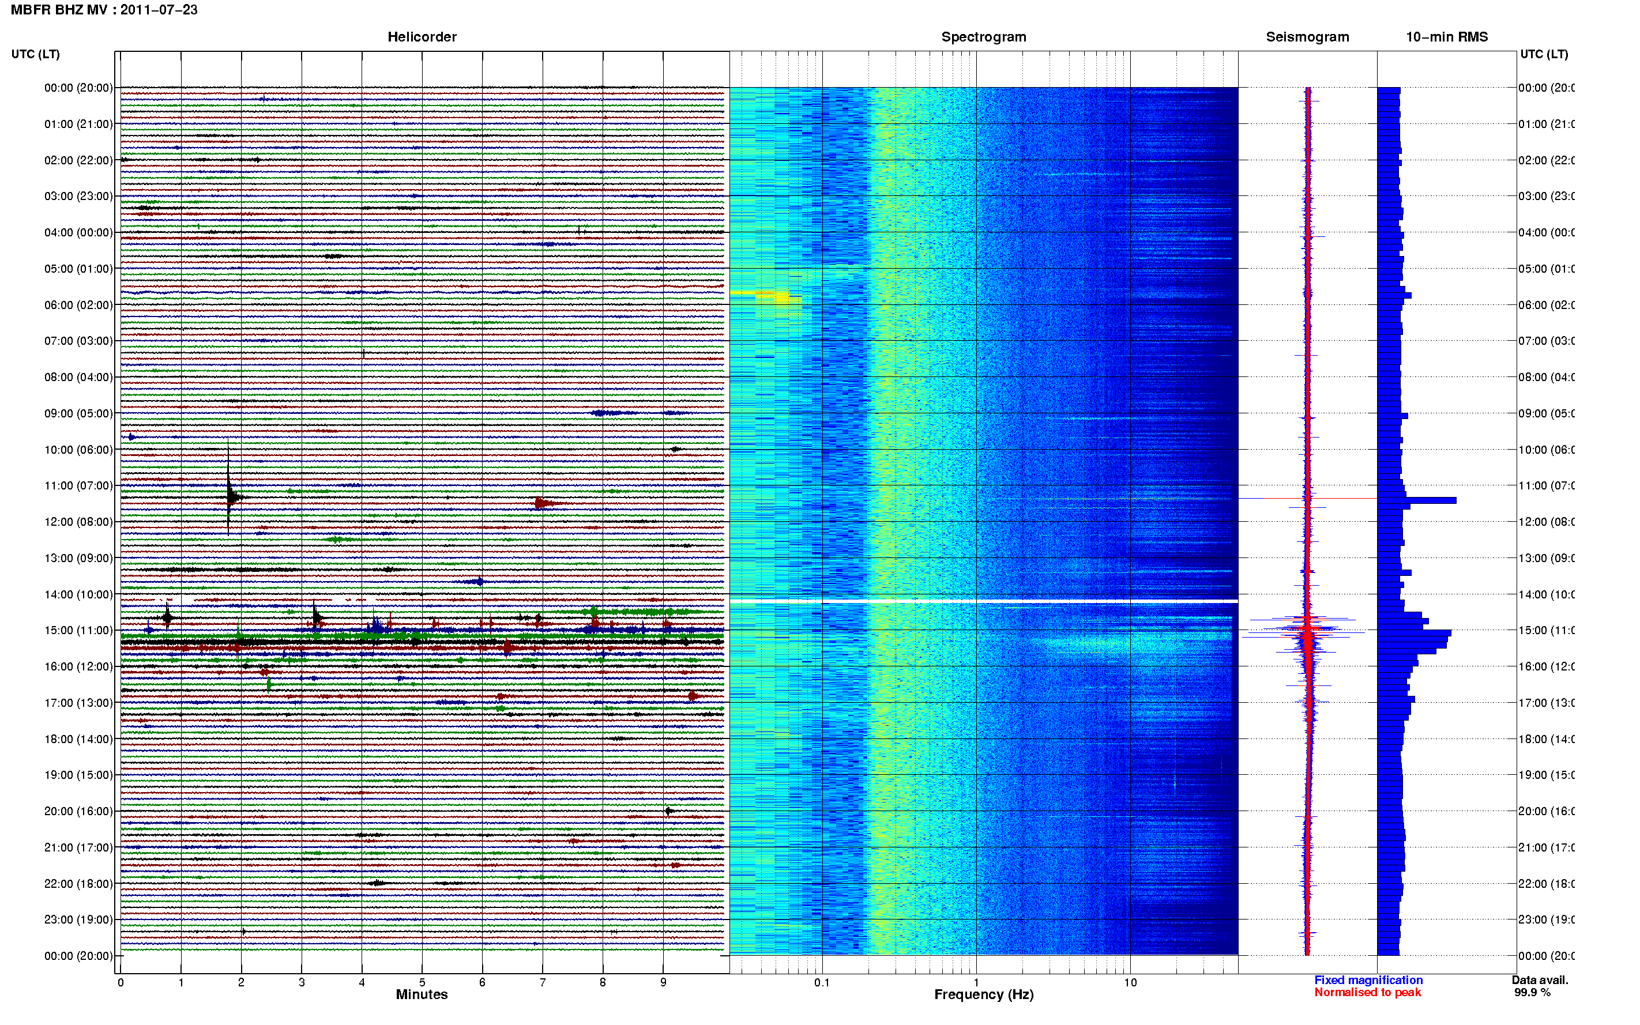1640x1025 pixels.
Task: Click the left 'UTC (LT)' axis label
Action: [35, 54]
